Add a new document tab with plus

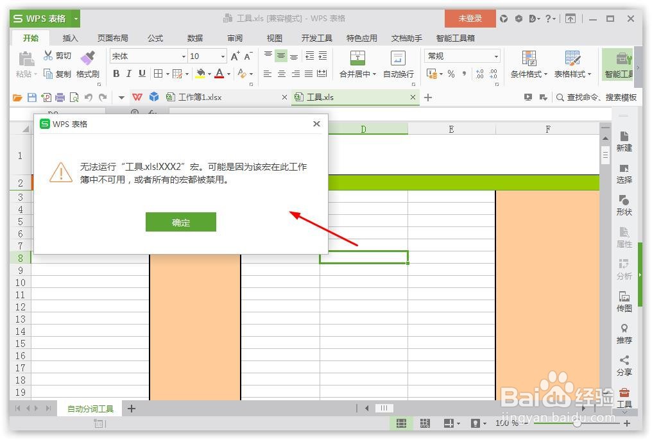(428, 97)
